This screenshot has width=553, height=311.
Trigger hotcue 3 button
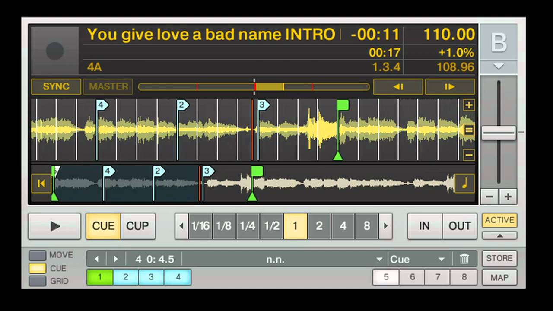pyautogui.click(x=152, y=277)
